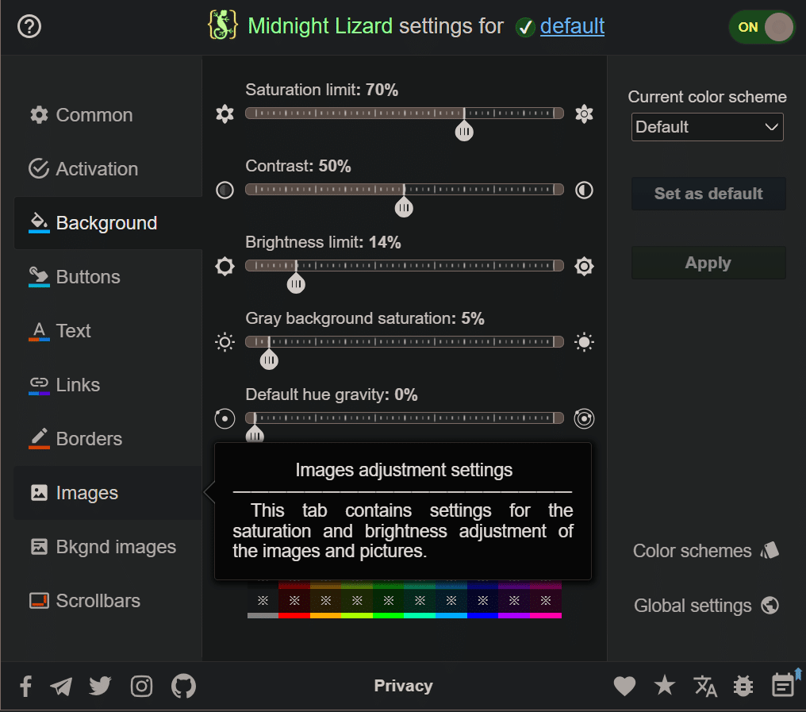
Task: Toggle the ON switch off
Action: click(762, 27)
